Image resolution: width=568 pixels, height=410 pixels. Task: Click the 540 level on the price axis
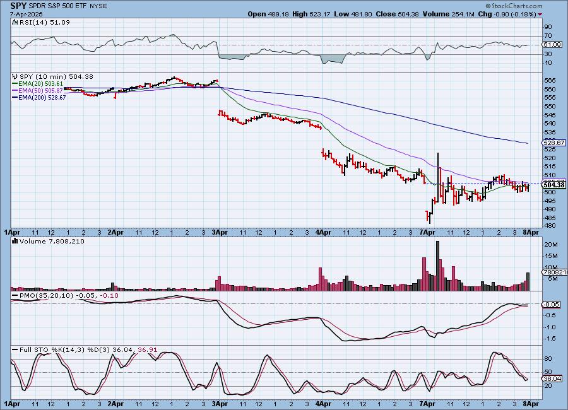550,124
